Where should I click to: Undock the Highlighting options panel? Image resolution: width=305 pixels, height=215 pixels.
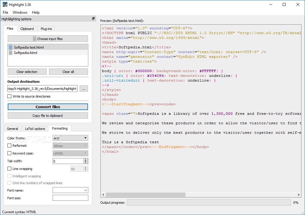pos(93,19)
